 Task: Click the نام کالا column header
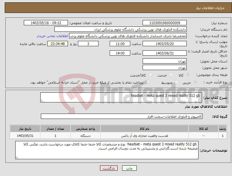[144, 129]
